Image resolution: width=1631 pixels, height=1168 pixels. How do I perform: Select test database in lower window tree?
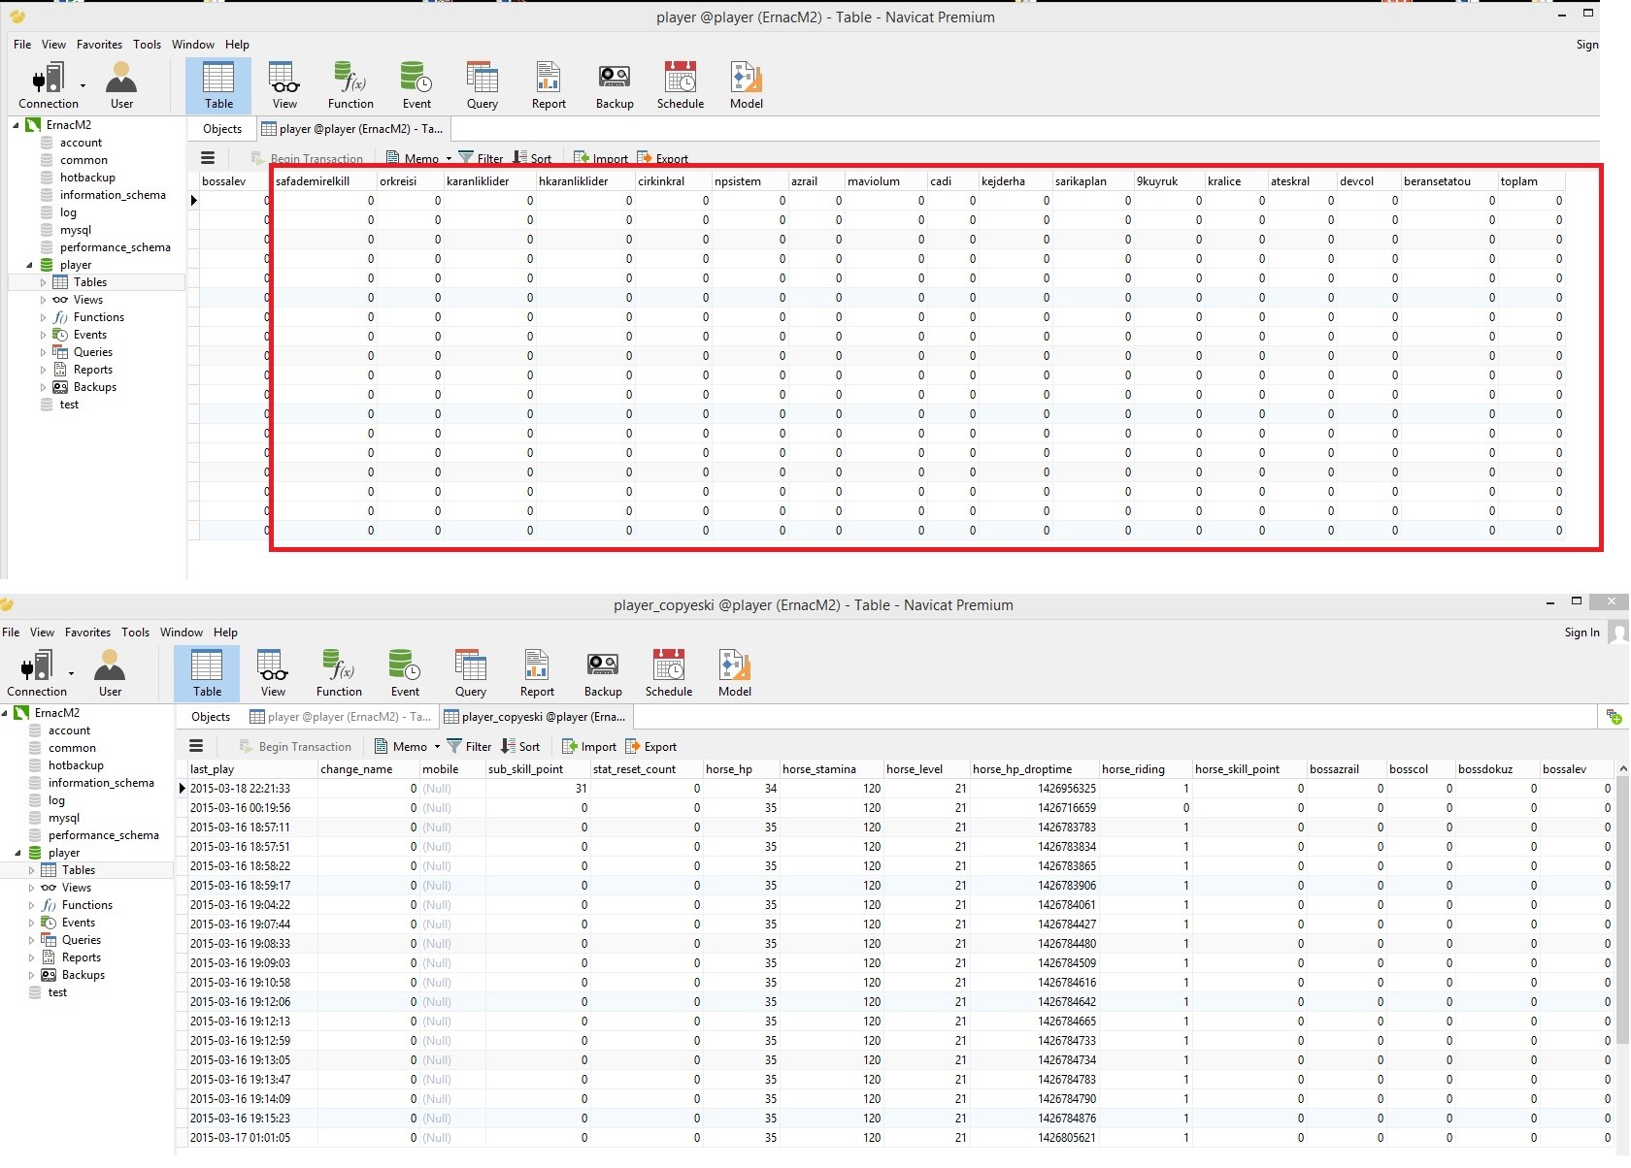point(57,992)
